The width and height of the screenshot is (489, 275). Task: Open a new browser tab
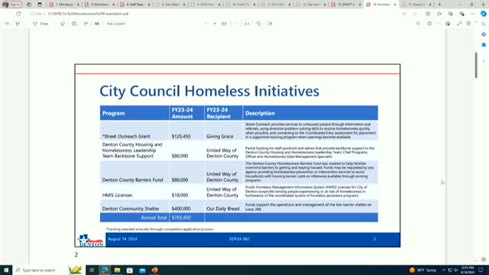(440, 5)
